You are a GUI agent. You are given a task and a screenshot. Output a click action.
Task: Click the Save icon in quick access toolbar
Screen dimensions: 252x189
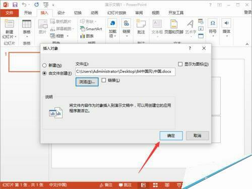coord(15,5)
